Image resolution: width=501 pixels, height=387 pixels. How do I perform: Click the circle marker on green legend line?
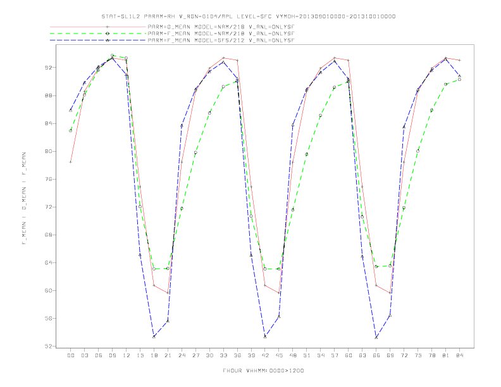tap(108, 34)
